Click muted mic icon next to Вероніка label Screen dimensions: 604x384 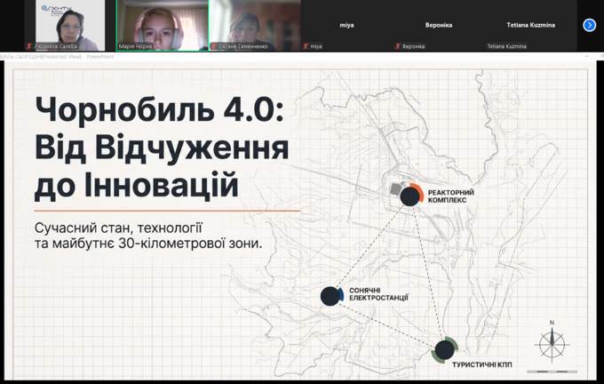click(x=398, y=45)
